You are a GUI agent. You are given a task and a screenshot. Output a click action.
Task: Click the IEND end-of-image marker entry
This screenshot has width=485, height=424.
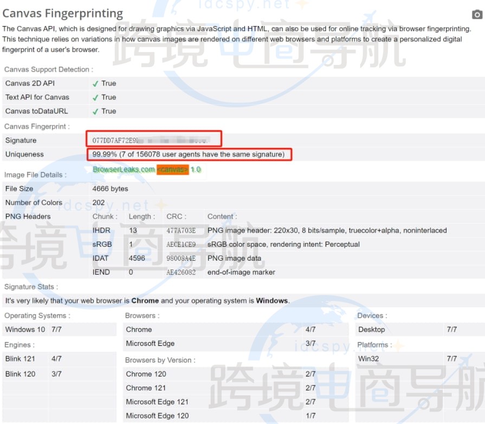(x=241, y=272)
